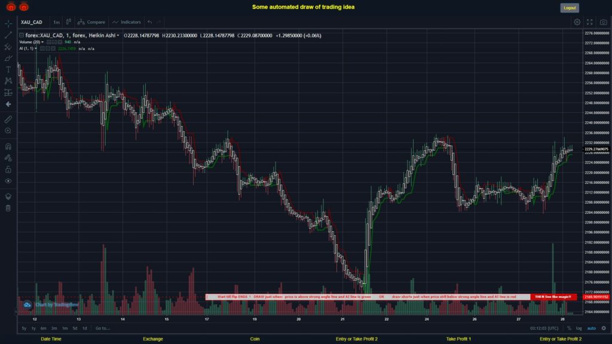Open the Indicators menu

[x=127, y=22]
